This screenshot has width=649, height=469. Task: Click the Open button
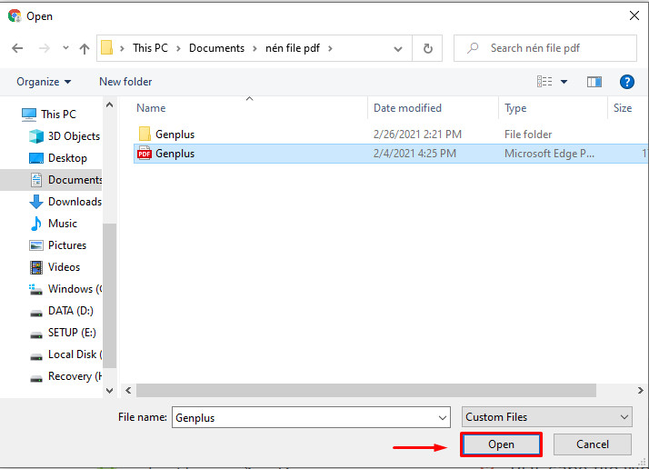pos(501,444)
